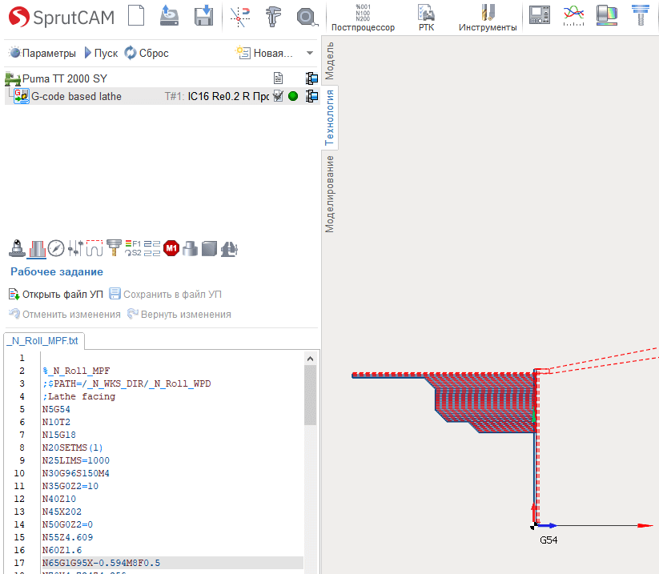
Task: Open the rainbow color analysis icon
Action: click(607, 15)
